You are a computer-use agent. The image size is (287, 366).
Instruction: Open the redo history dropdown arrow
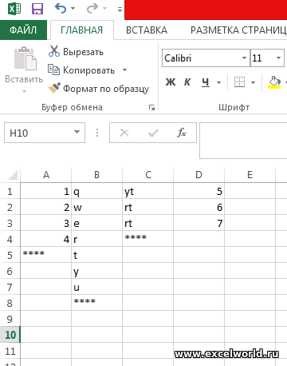104,9
